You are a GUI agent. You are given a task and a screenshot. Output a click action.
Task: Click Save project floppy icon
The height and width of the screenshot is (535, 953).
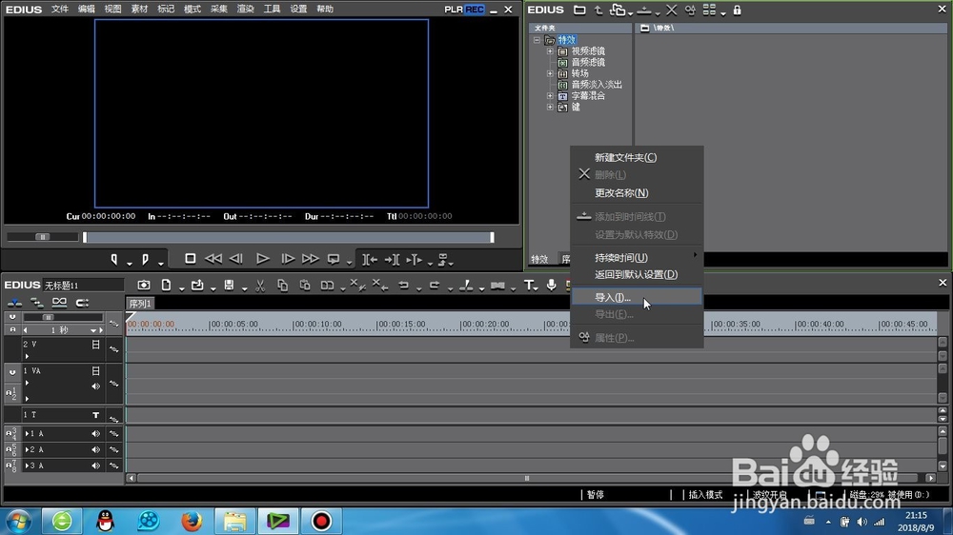tap(229, 285)
